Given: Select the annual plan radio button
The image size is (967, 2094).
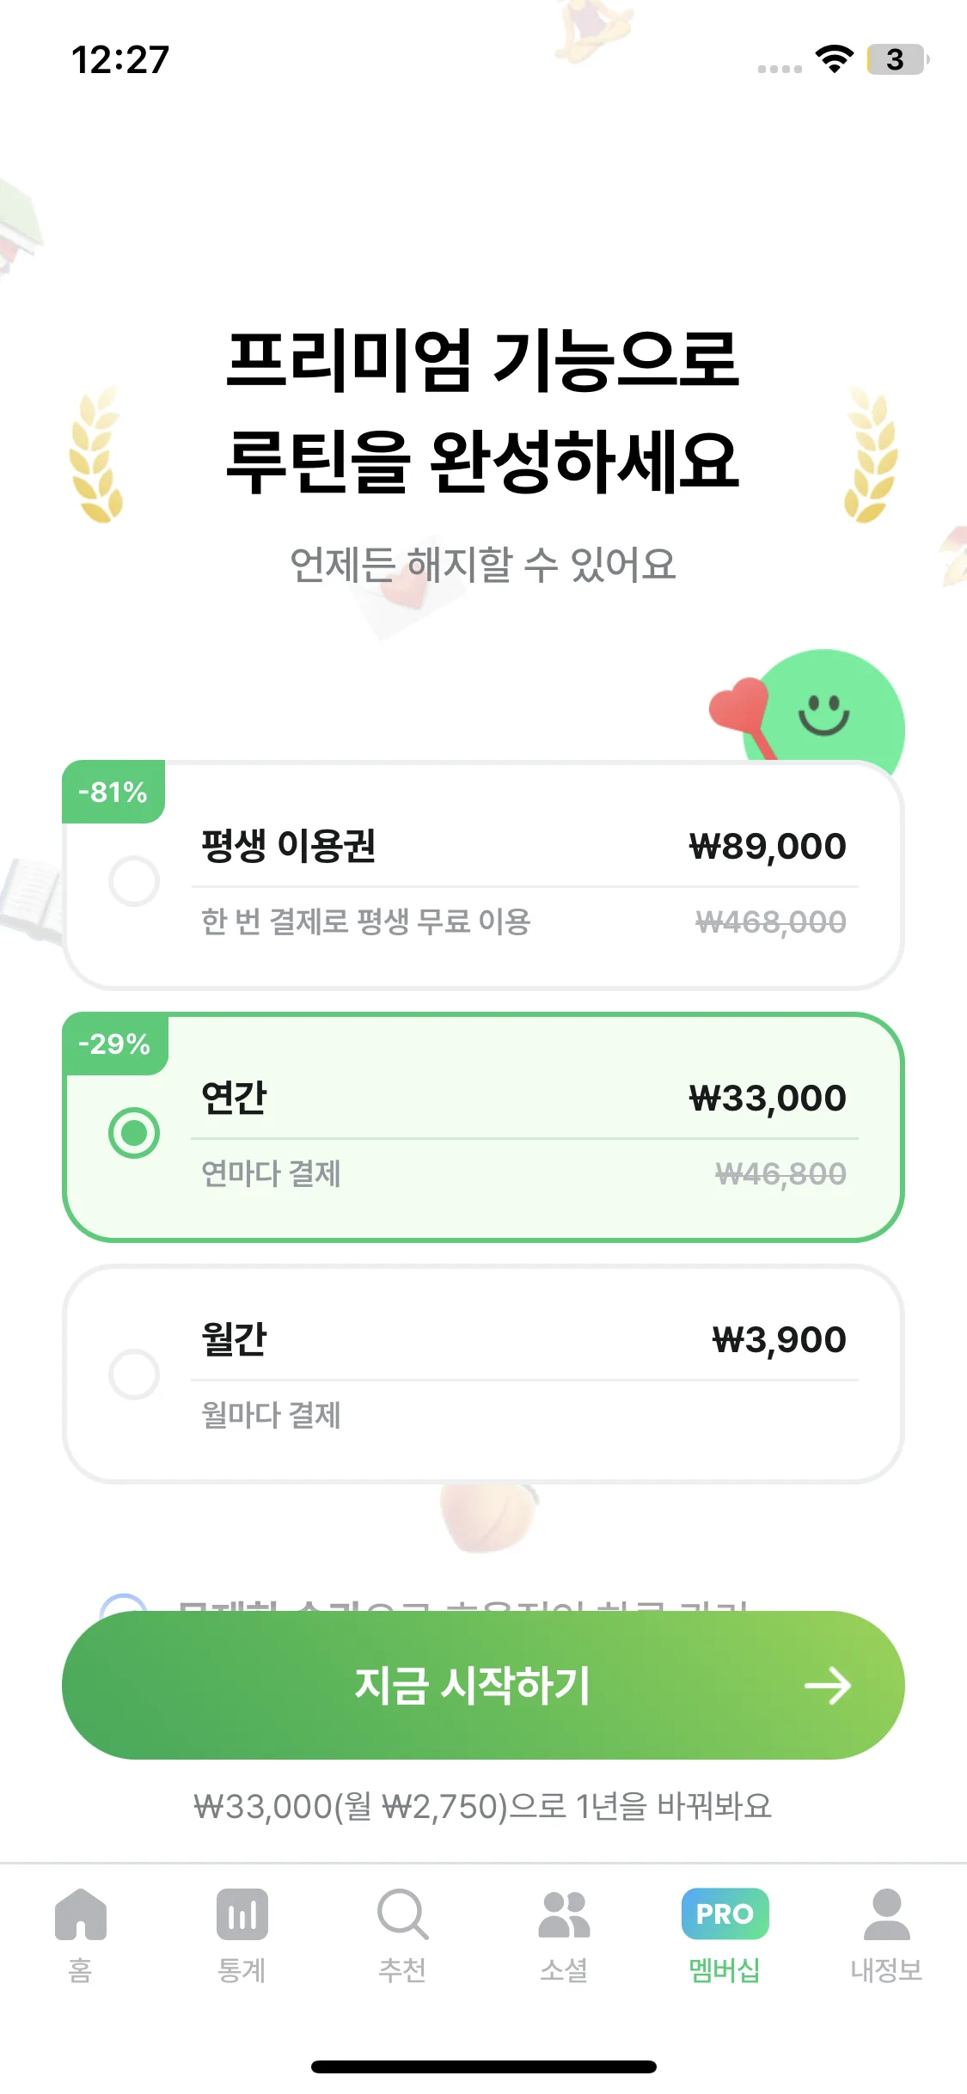Looking at the screenshot, I should click(x=134, y=1132).
